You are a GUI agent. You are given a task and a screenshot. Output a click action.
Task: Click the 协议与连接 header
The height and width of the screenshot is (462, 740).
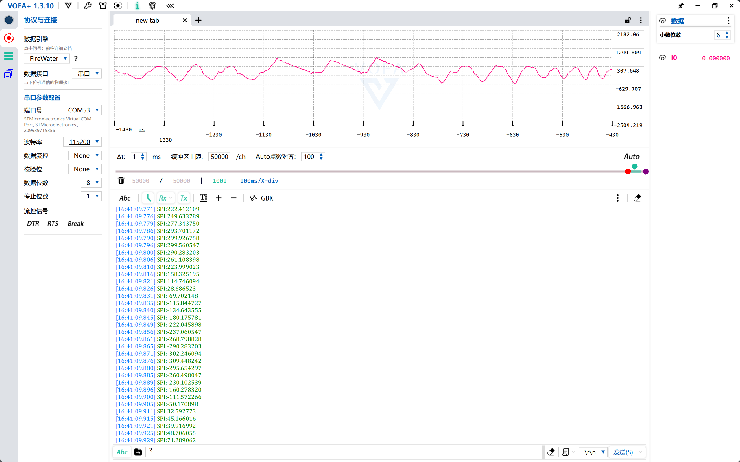[x=41, y=20]
